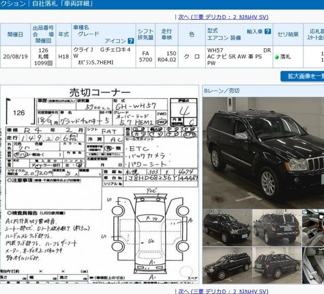Image resolution: width=324 pixels, height=294 pixels.
Task: Open the top next-vehicle Mitsubishi Delica link
Action: point(223,17)
